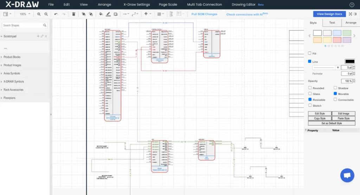
Task: Add to Scratchpad with plus icon
Action: point(38,36)
